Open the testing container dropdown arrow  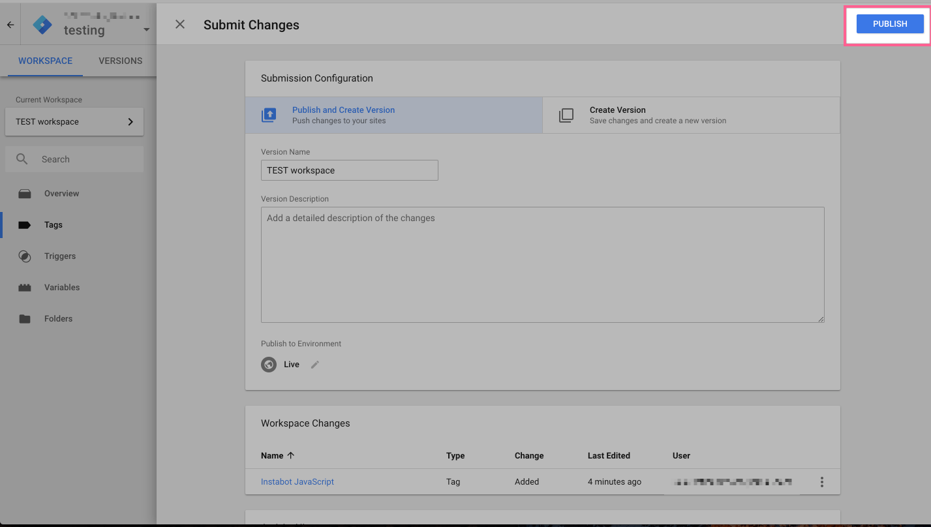click(x=146, y=30)
